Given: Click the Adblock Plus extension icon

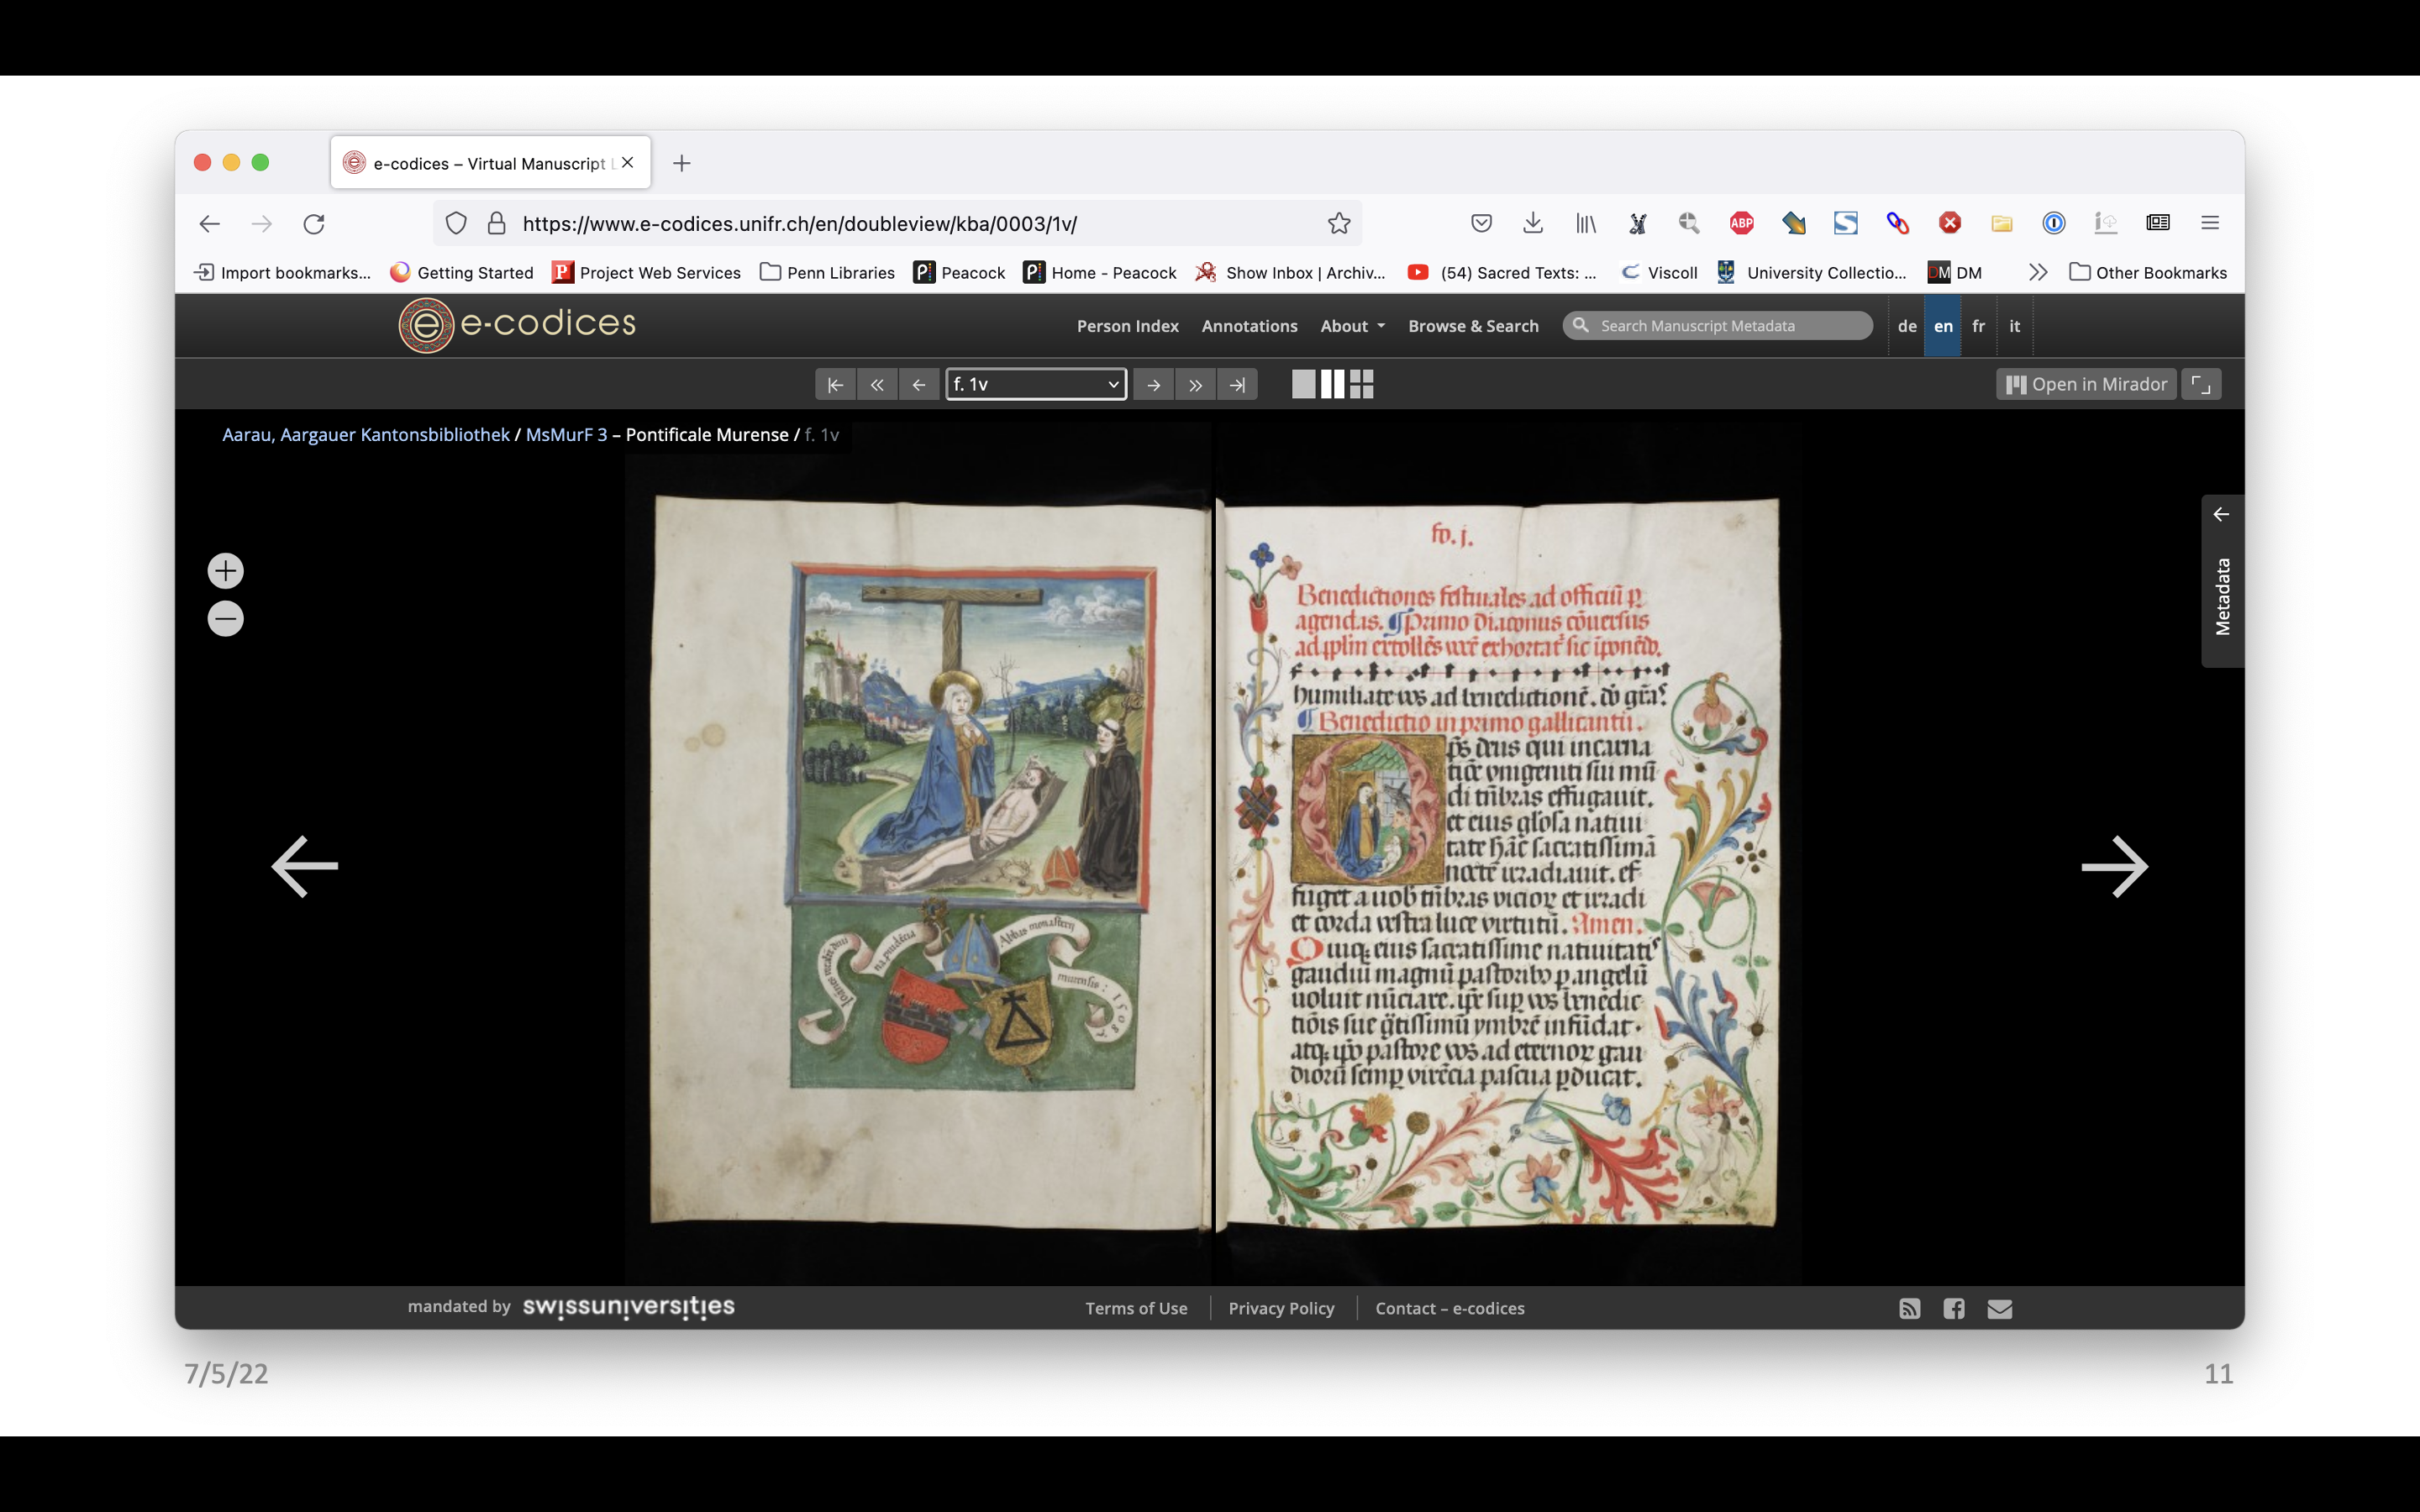Looking at the screenshot, I should [x=1741, y=223].
